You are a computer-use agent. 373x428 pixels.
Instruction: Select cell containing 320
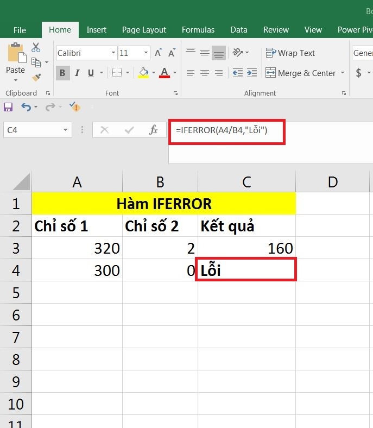[77, 248]
